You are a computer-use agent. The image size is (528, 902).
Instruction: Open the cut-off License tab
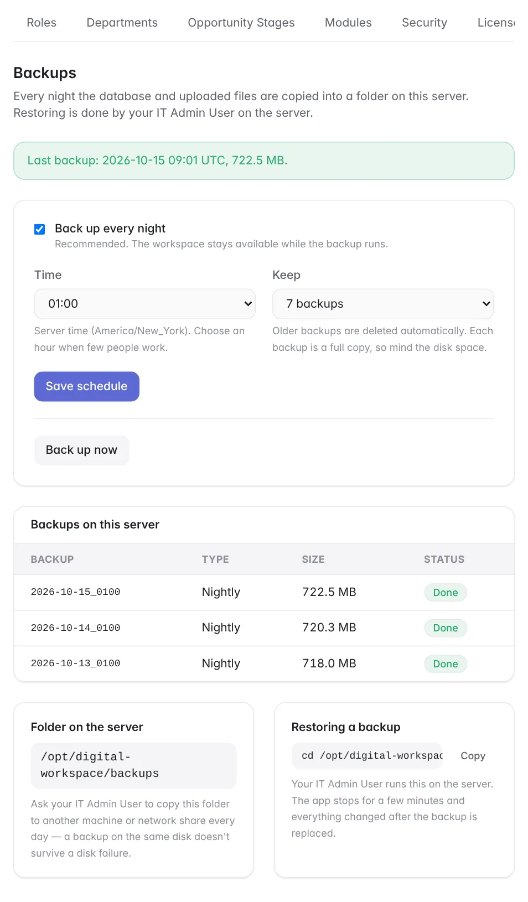click(496, 23)
